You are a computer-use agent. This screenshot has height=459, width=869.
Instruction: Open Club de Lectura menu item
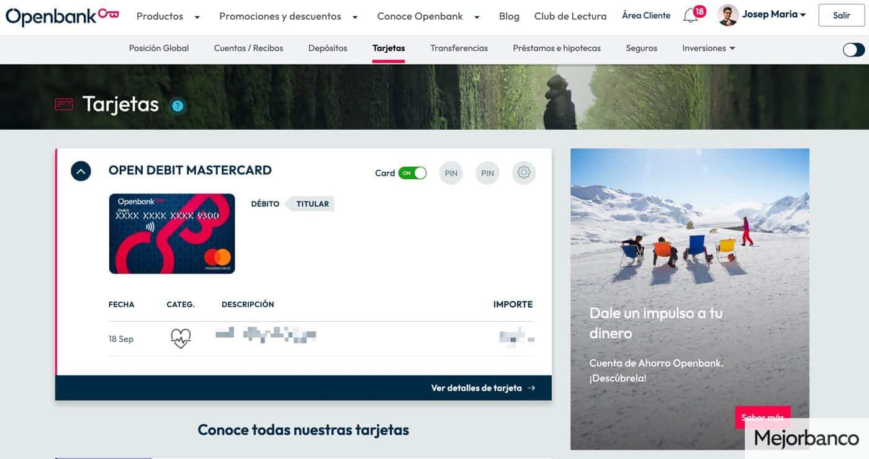[570, 17]
